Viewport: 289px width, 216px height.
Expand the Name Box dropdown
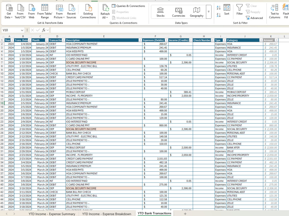(x=22, y=30)
